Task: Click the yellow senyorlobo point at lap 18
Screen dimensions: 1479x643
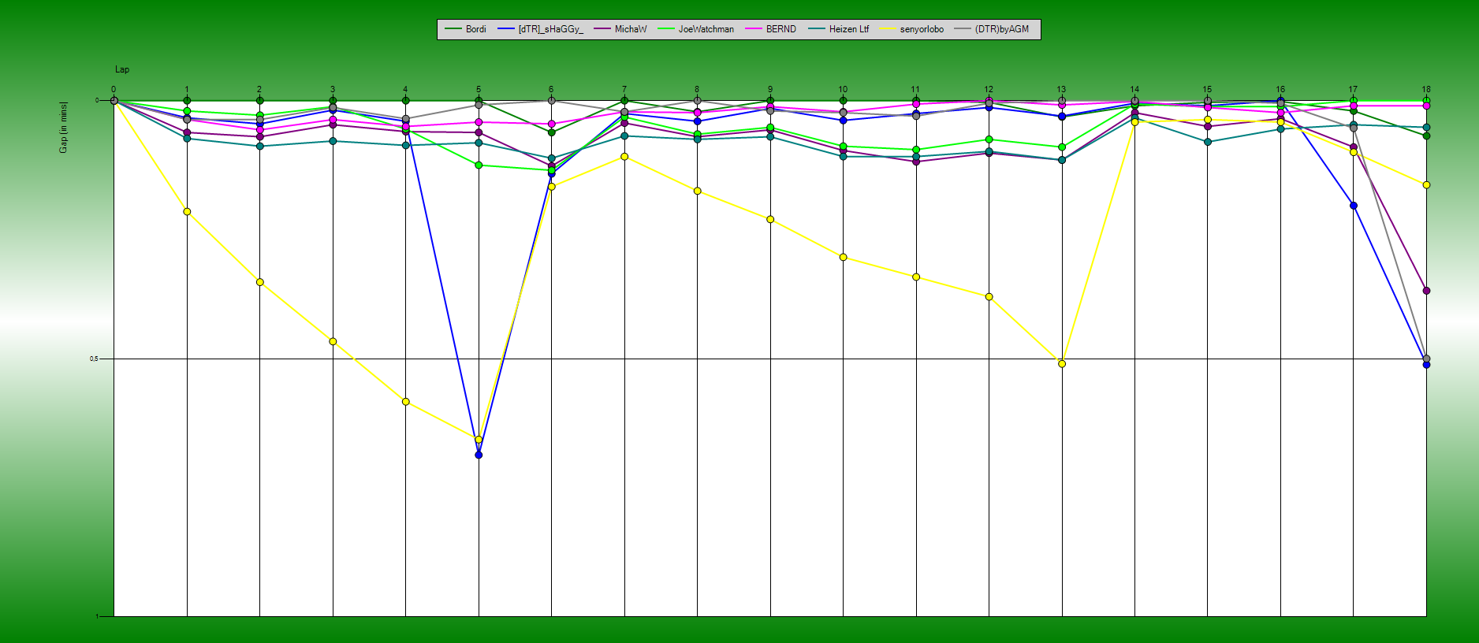Action: (1426, 185)
